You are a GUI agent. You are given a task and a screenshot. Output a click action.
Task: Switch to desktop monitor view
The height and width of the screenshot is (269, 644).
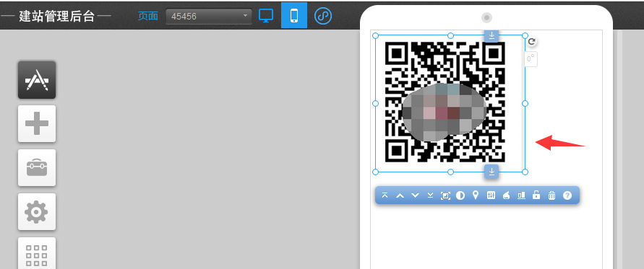(x=266, y=16)
